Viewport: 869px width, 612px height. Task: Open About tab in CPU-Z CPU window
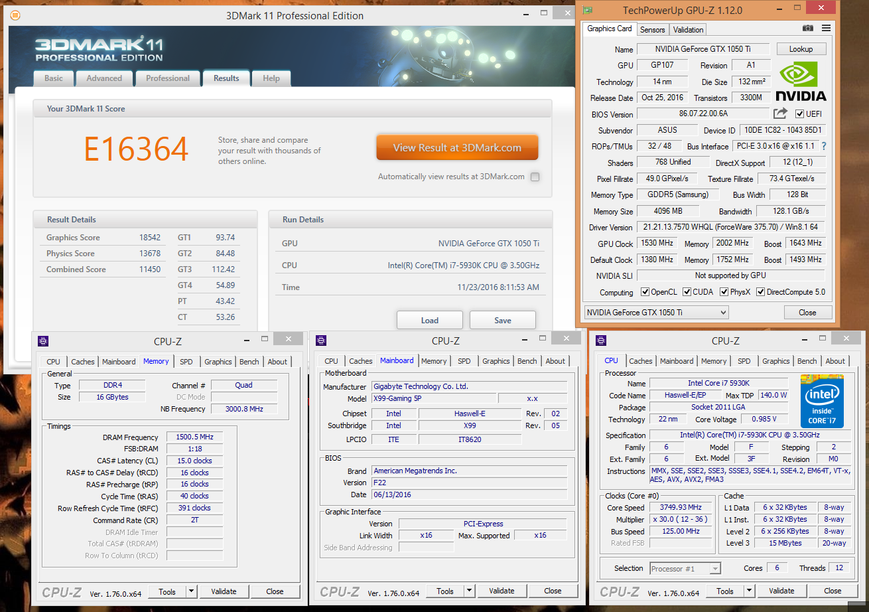(836, 362)
